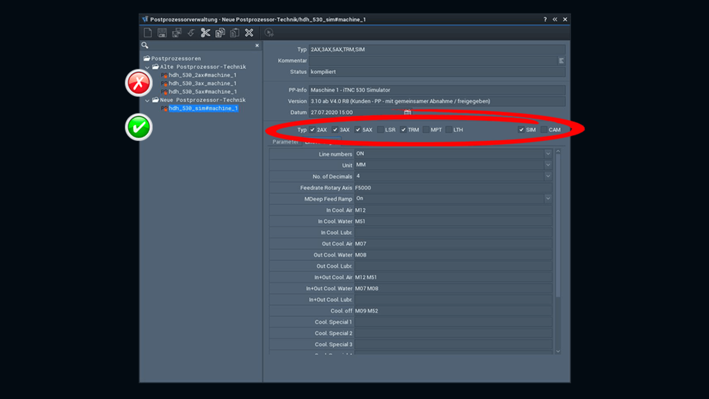Select hdh_530_3ax_machine_1 in the tree

click(x=203, y=83)
